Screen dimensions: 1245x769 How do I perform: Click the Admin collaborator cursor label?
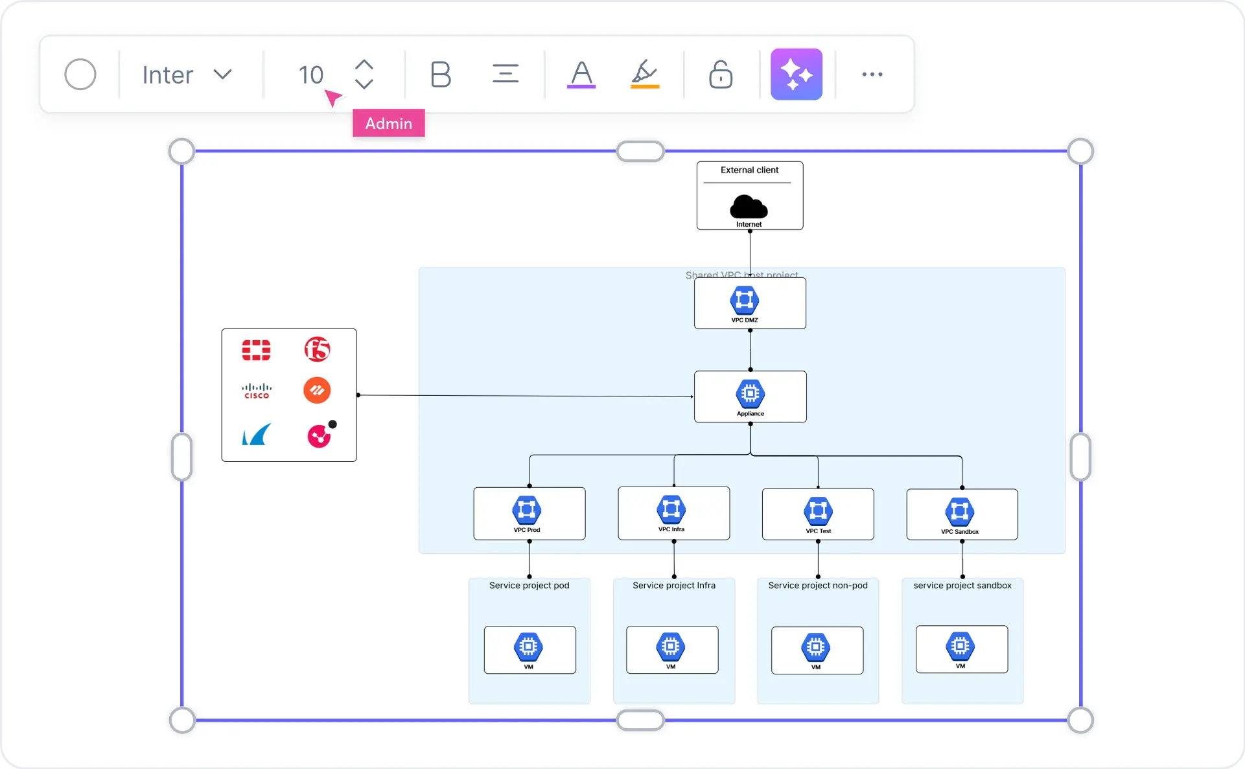[388, 123]
